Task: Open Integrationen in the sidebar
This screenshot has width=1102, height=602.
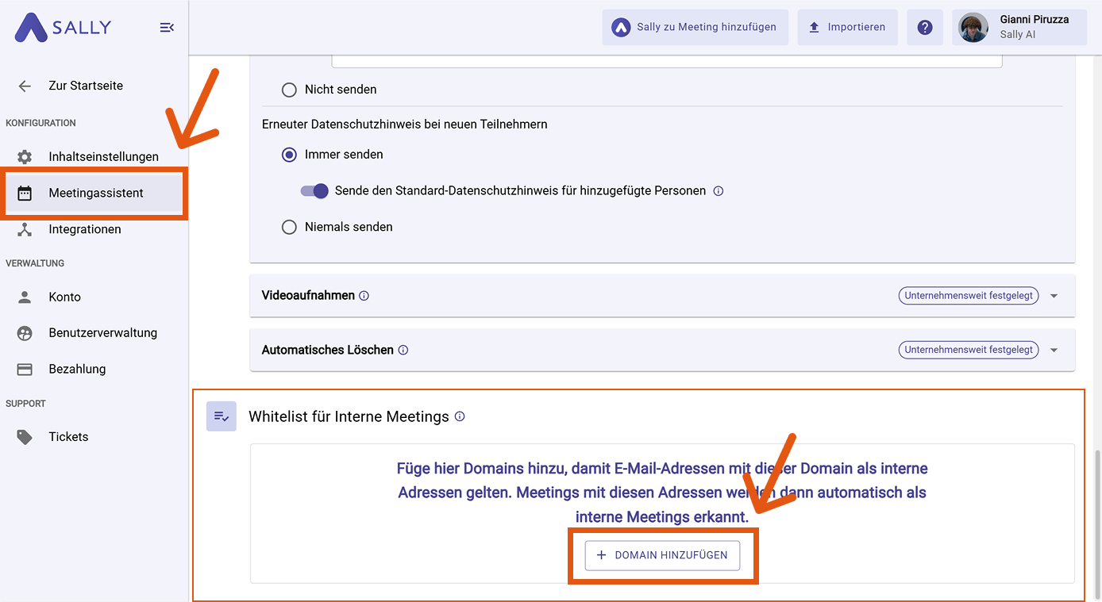Action: pyautogui.click(x=85, y=229)
